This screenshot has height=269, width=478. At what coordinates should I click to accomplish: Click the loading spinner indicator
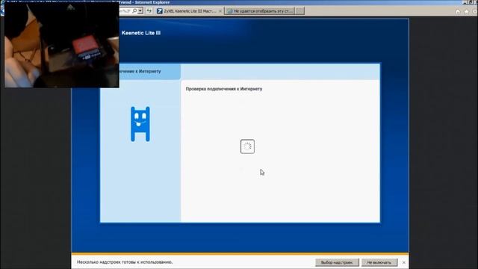tap(247, 146)
